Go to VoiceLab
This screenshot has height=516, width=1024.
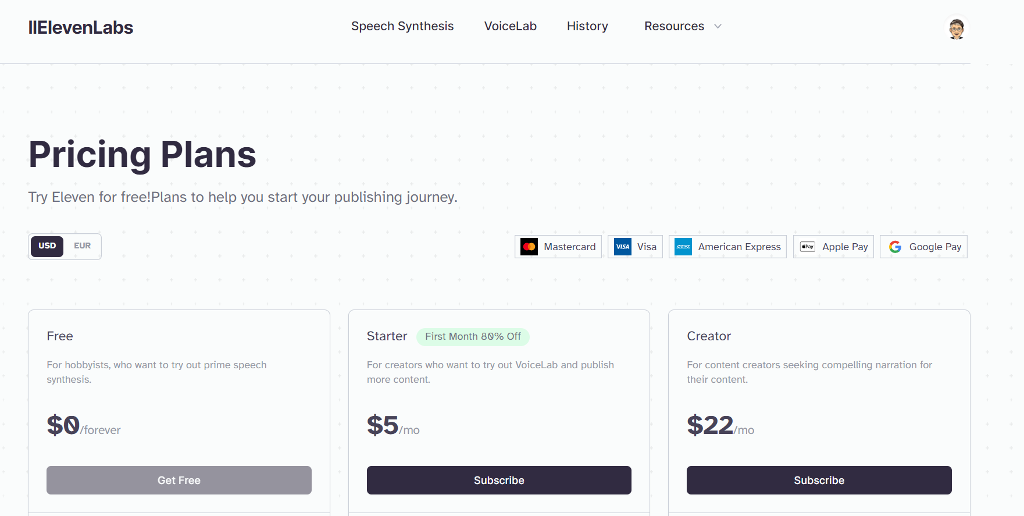[x=511, y=26]
